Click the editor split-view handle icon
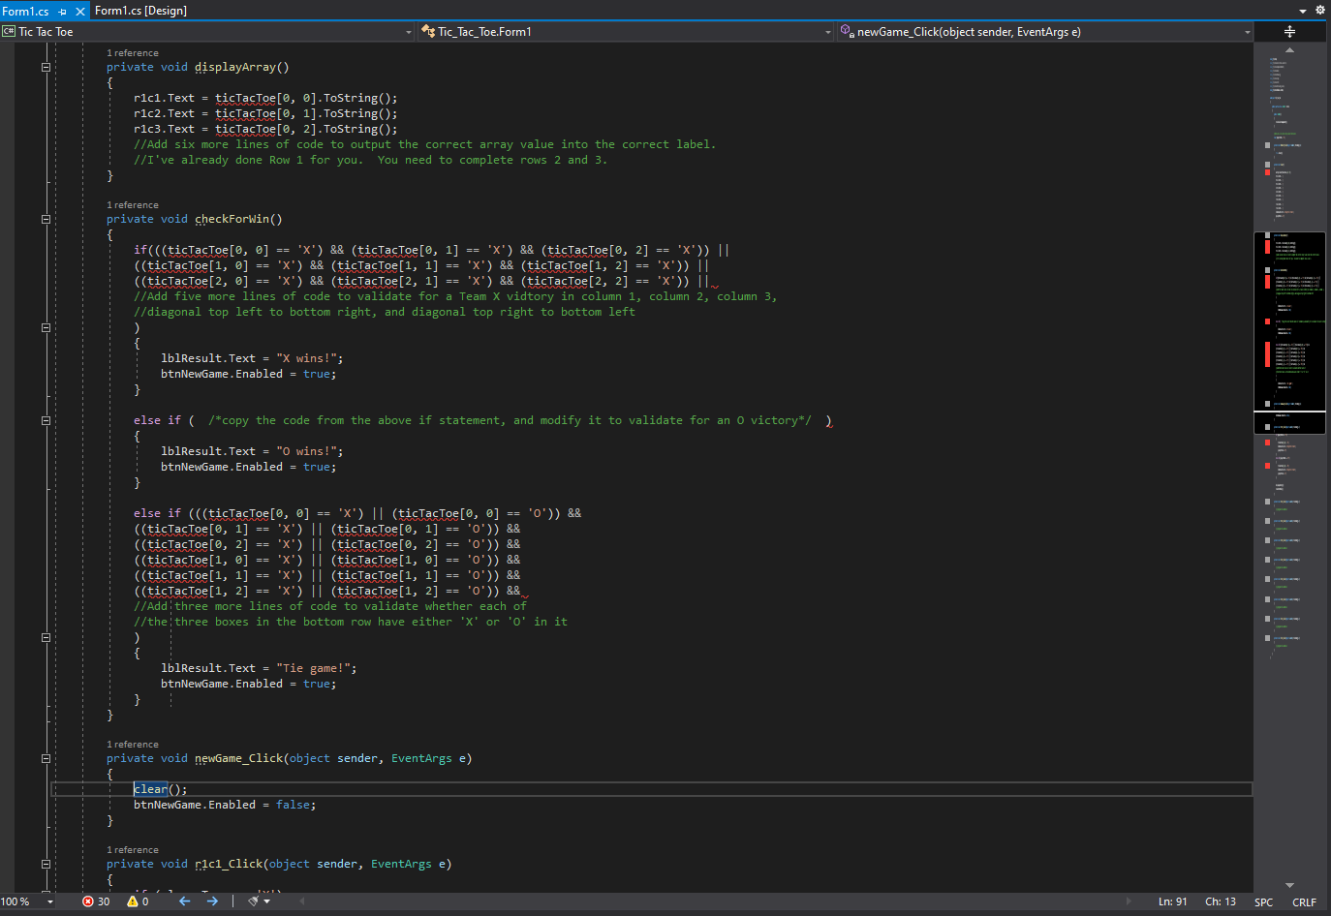Image resolution: width=1331 pixels, height=916 pixels. click(x=1289, y=32)
